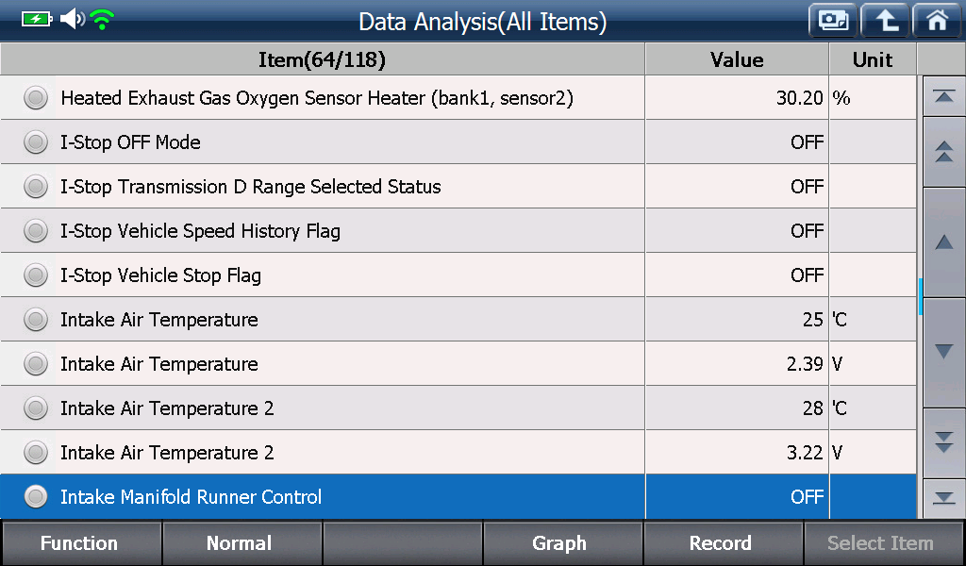Image resolution: width=966 pixels, height=566 pixels.
Task: Tap the speaker volume icon
Action: pyautogui.click(x=73, y=19)
